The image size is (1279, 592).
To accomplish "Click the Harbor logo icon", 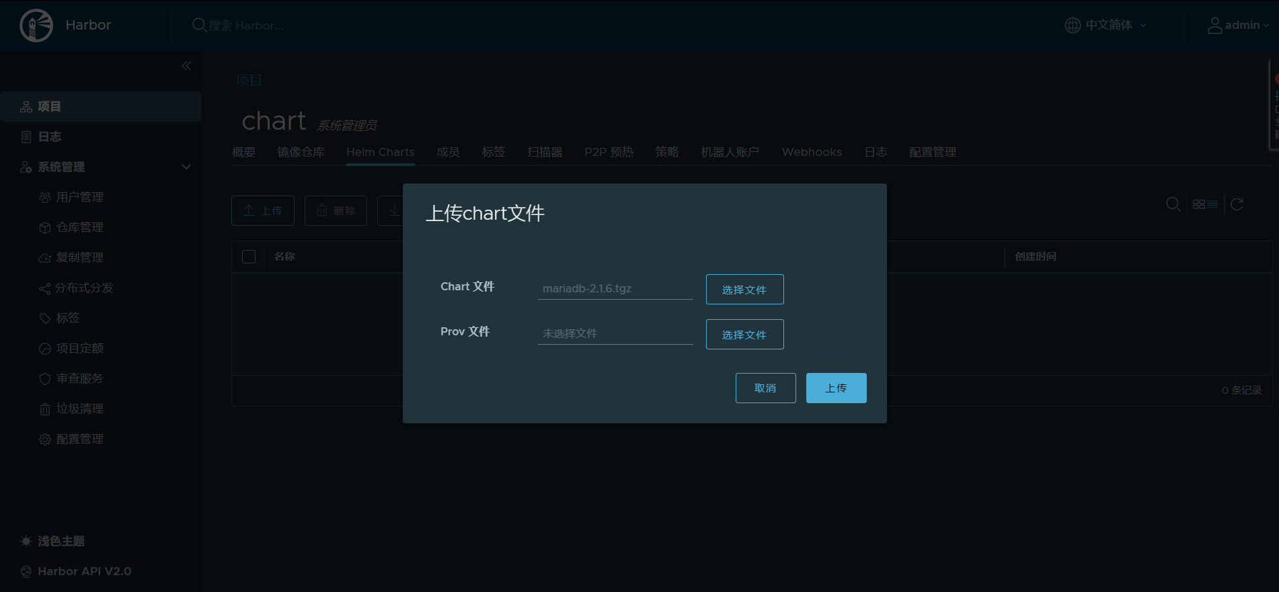I will [x=36, y=26].
